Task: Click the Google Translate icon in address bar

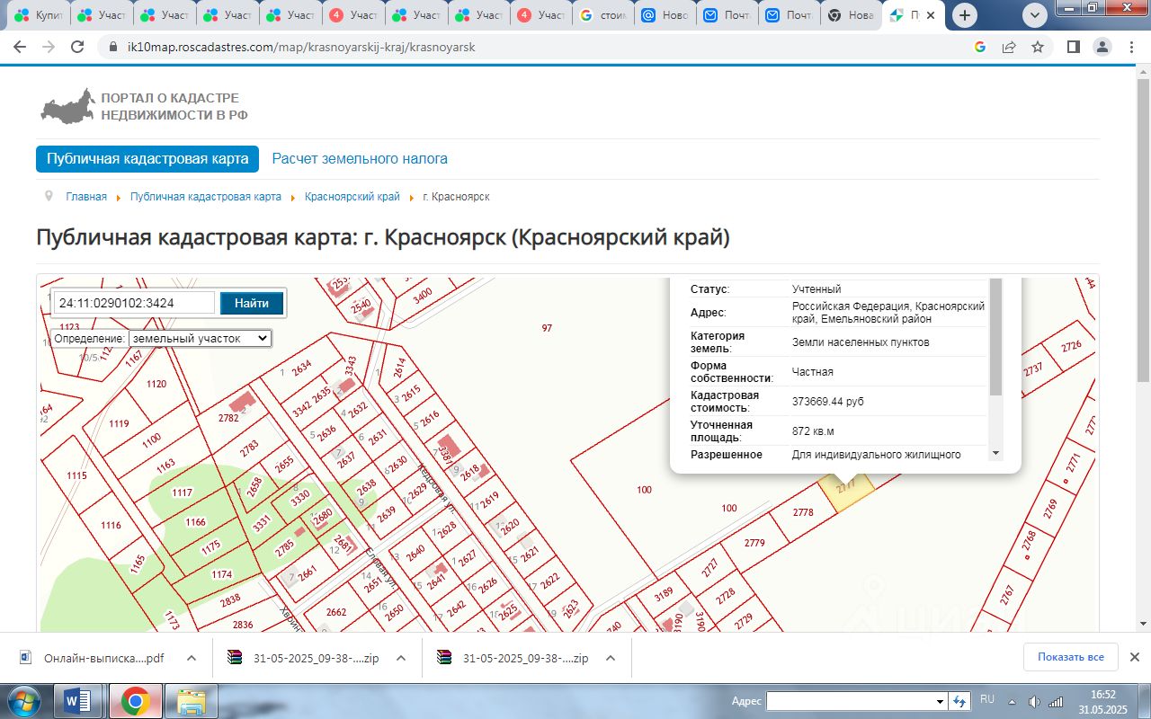Action: click(980, 47)
